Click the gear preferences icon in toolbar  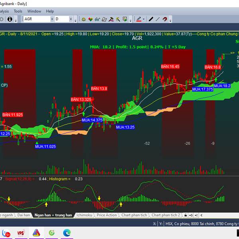point(84,19)
